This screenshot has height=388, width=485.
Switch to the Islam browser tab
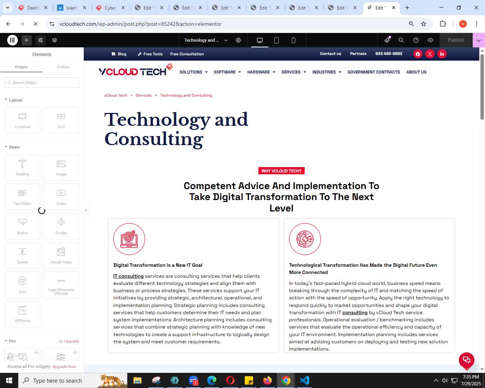pyautogui.click(x=71, y=8)
